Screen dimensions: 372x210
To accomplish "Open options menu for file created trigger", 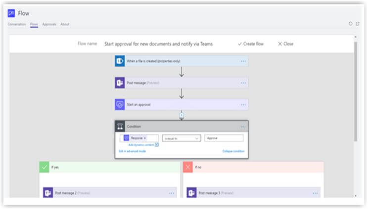I will 243,61.
